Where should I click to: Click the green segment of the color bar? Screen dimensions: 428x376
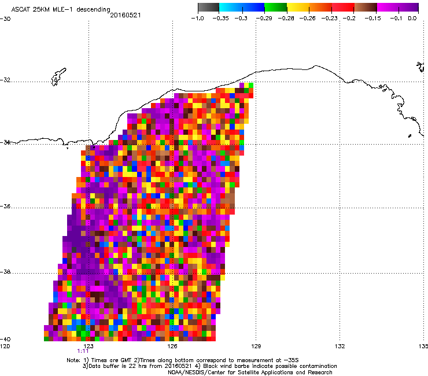click(276, 7)
